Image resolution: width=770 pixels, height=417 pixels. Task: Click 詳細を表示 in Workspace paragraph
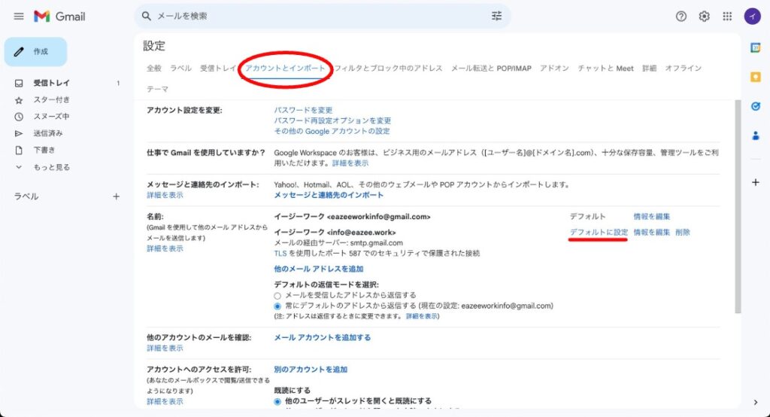[350, 163]
